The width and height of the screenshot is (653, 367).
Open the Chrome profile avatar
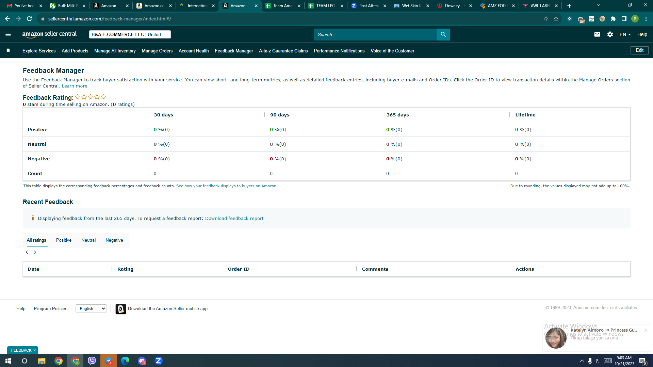[x=635, y=19]
